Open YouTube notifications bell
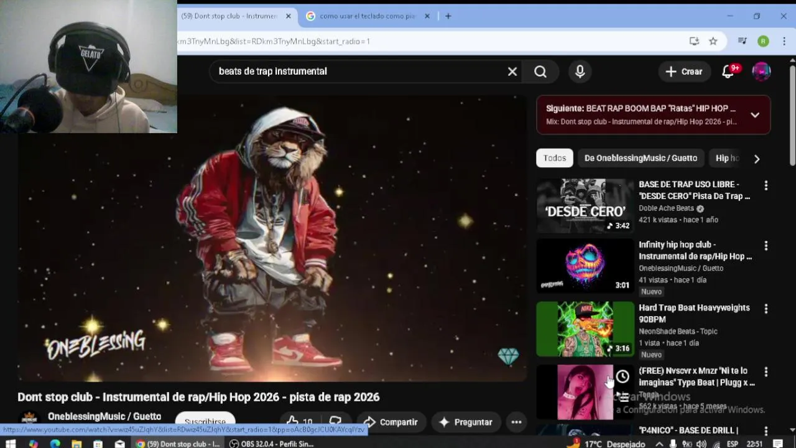This screenshot has width=796, height=448. pyautogui.click(x=728, y=72)
